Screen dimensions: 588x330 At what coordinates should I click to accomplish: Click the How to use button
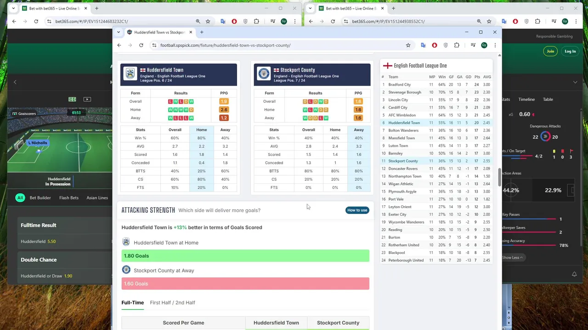(x=357, y=210)
